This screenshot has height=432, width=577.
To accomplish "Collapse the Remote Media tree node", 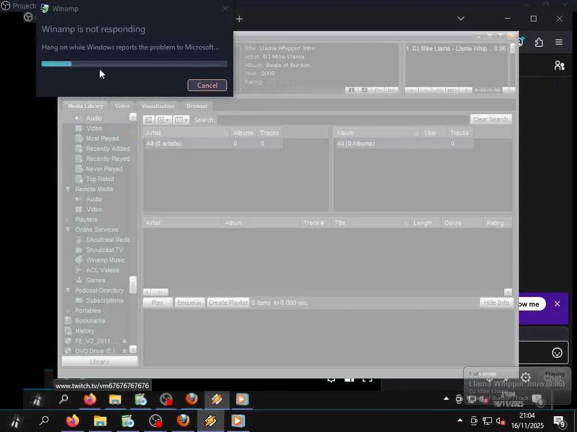I will point(68,189).
